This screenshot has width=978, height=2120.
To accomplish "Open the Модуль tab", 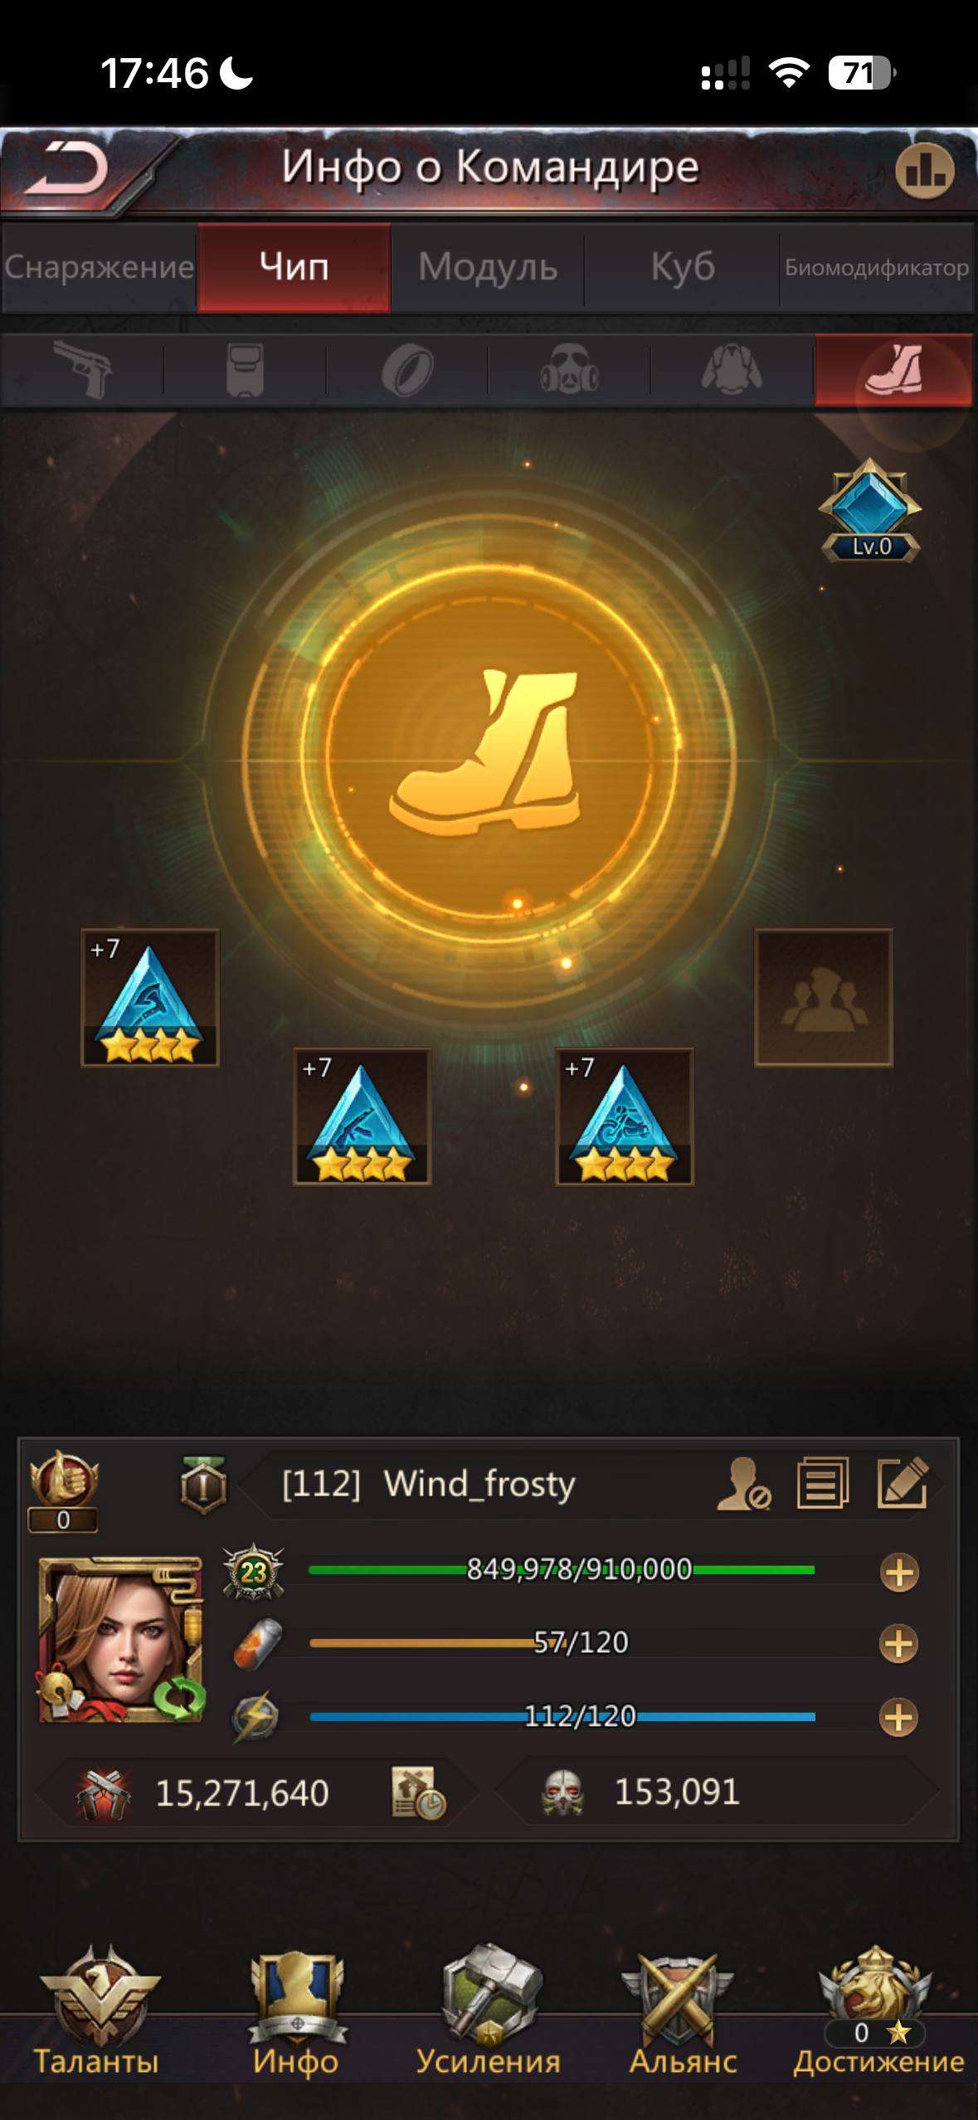I will tap(488, 267).
